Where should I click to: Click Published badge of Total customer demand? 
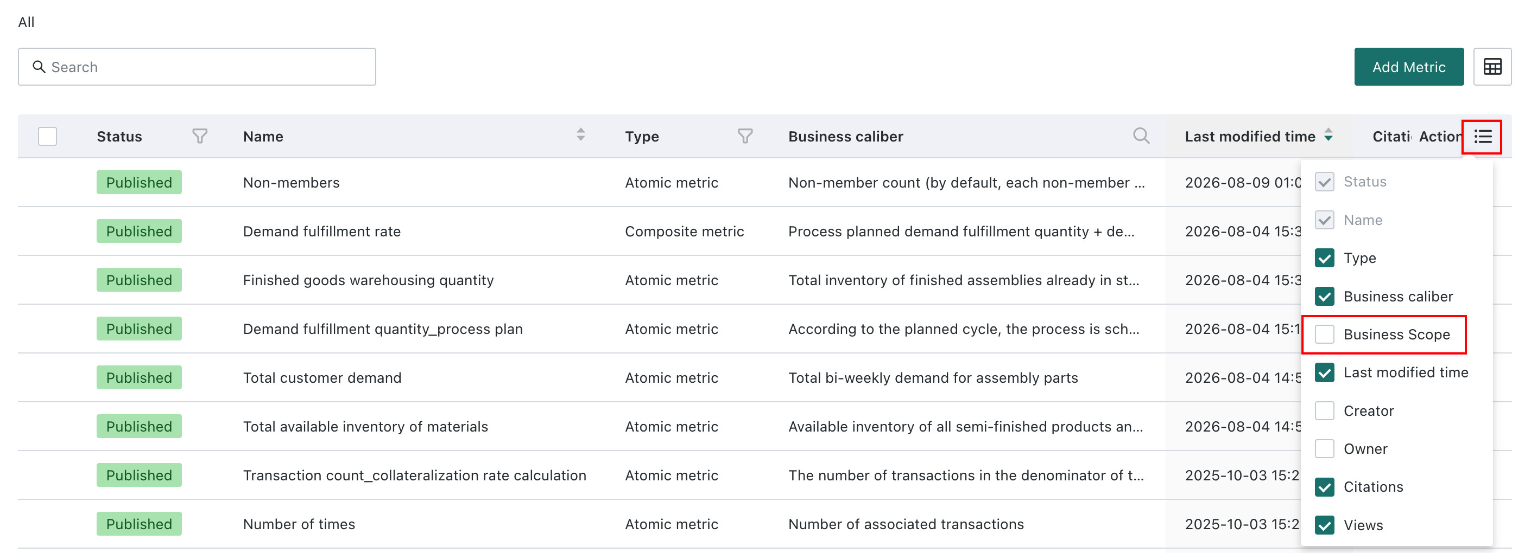(x=139, y=377)
